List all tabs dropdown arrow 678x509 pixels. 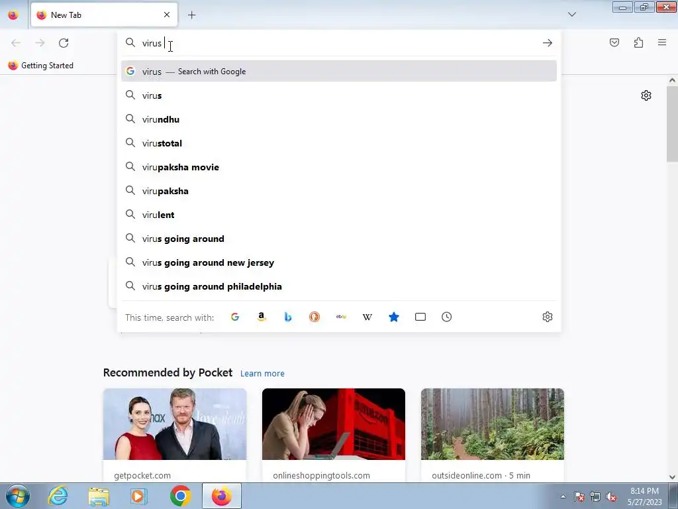[x=571, y=15]
